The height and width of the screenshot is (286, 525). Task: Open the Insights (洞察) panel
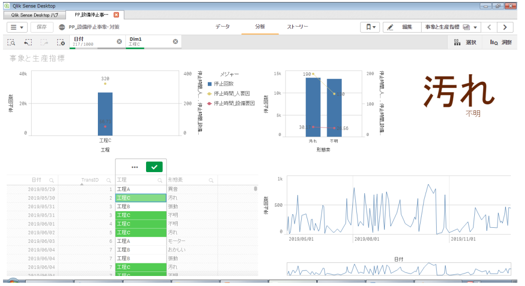pyautogui.click(x=501, y=43)
